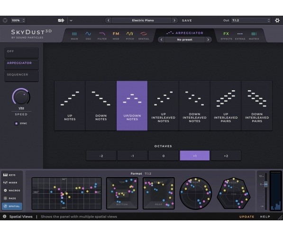
Task: Select the Up Notes arpeggio pattern
Action: [x=70, y=105]
